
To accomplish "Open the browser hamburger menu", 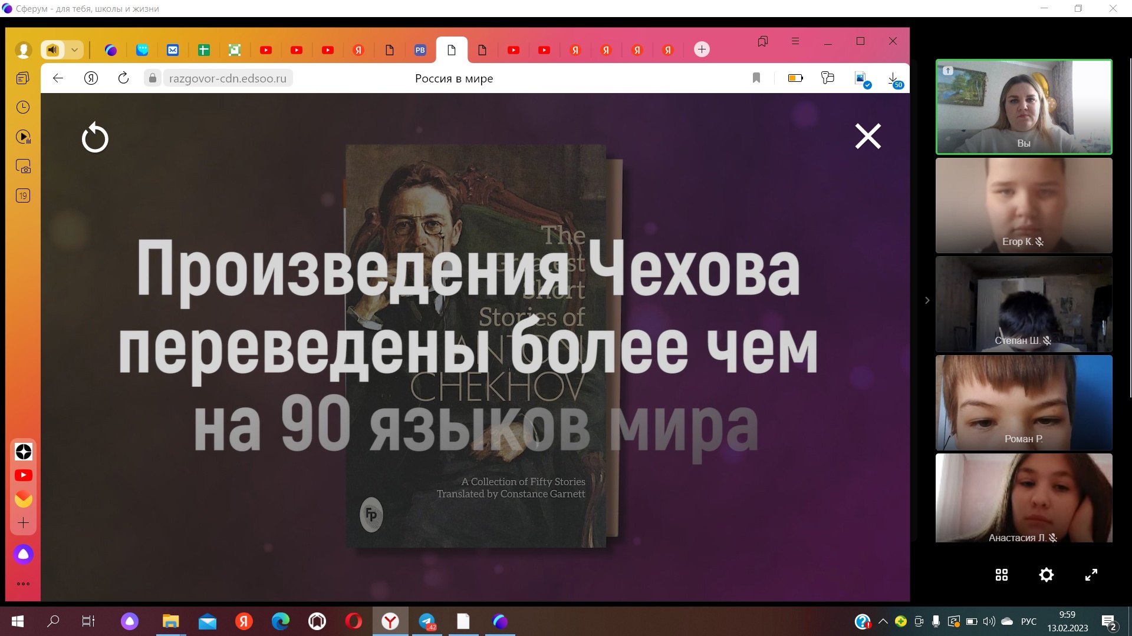I will 795,41.
